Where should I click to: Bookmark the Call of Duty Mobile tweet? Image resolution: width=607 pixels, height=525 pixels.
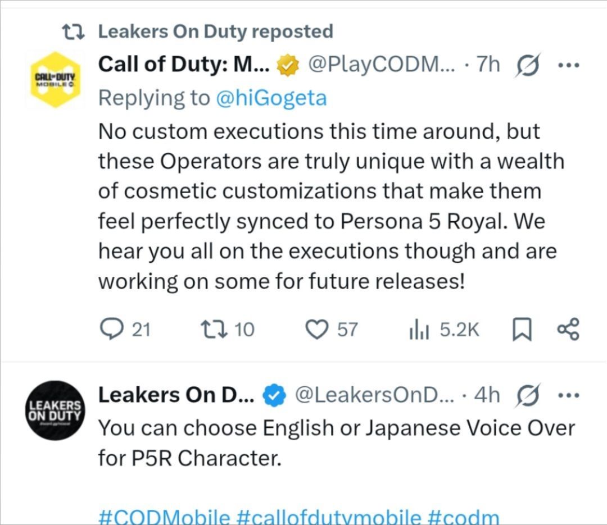click(522, 330)
